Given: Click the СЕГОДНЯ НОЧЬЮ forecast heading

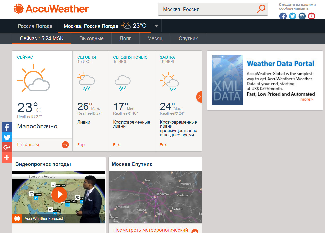Looking at the screenshot, I should coord(130,57).
